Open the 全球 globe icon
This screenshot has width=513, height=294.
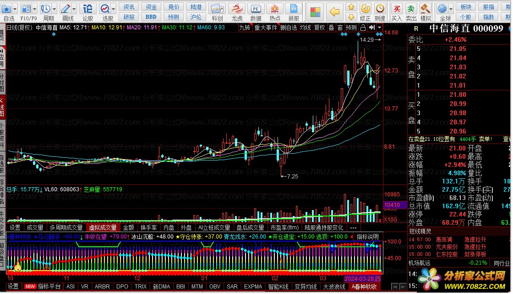point(442,9)
